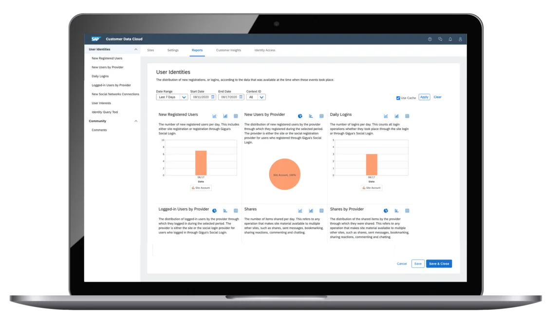
Task: Show line chart for New Registered Users
Action: tap(214, 116)
